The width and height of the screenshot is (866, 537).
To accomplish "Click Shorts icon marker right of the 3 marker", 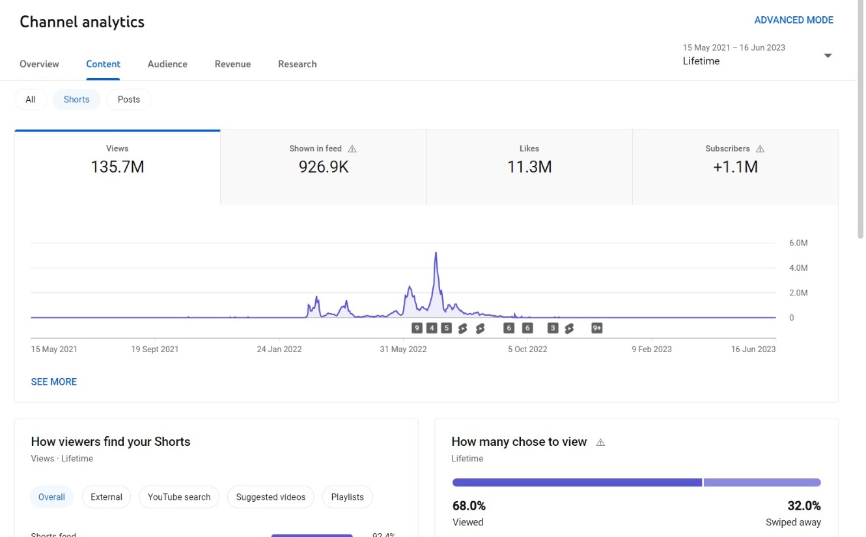I will [568, 328].
